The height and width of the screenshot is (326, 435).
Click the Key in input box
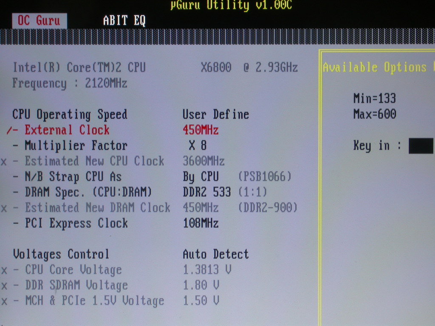(x=421, y=146)
